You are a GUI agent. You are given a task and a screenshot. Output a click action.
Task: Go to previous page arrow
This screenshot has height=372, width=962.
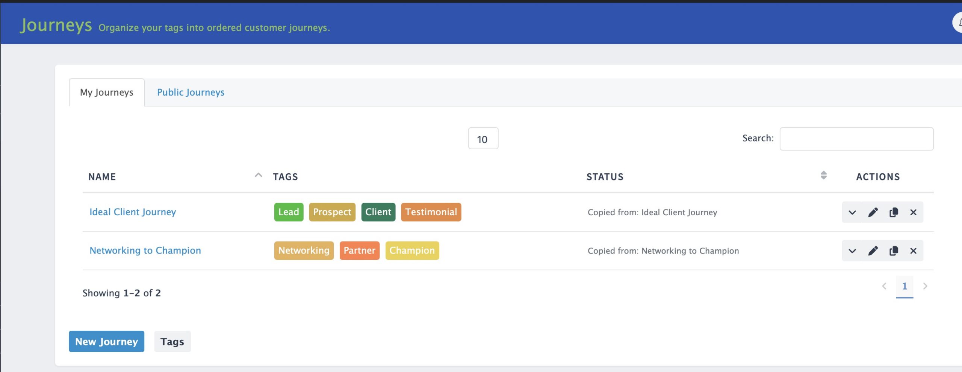pyautogui.click(x=884, y=286)
